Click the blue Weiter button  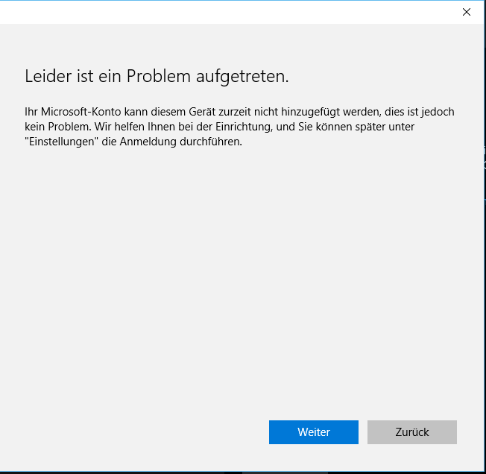[x=313, y=432]
